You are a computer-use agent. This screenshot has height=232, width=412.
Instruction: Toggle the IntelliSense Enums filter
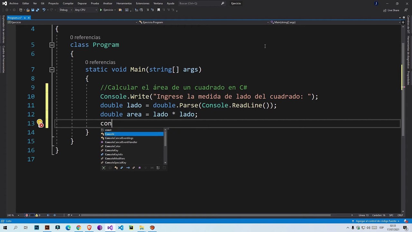pos(134,168)
